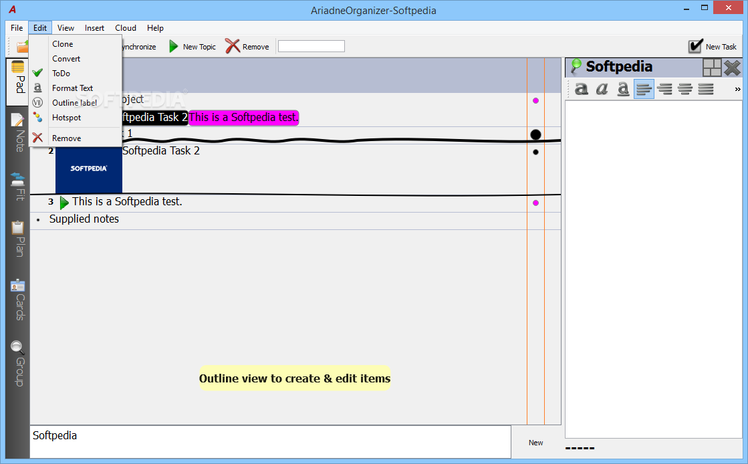Click the Outline label VII icon
The image size is (748, 464).
pos(37,103)
